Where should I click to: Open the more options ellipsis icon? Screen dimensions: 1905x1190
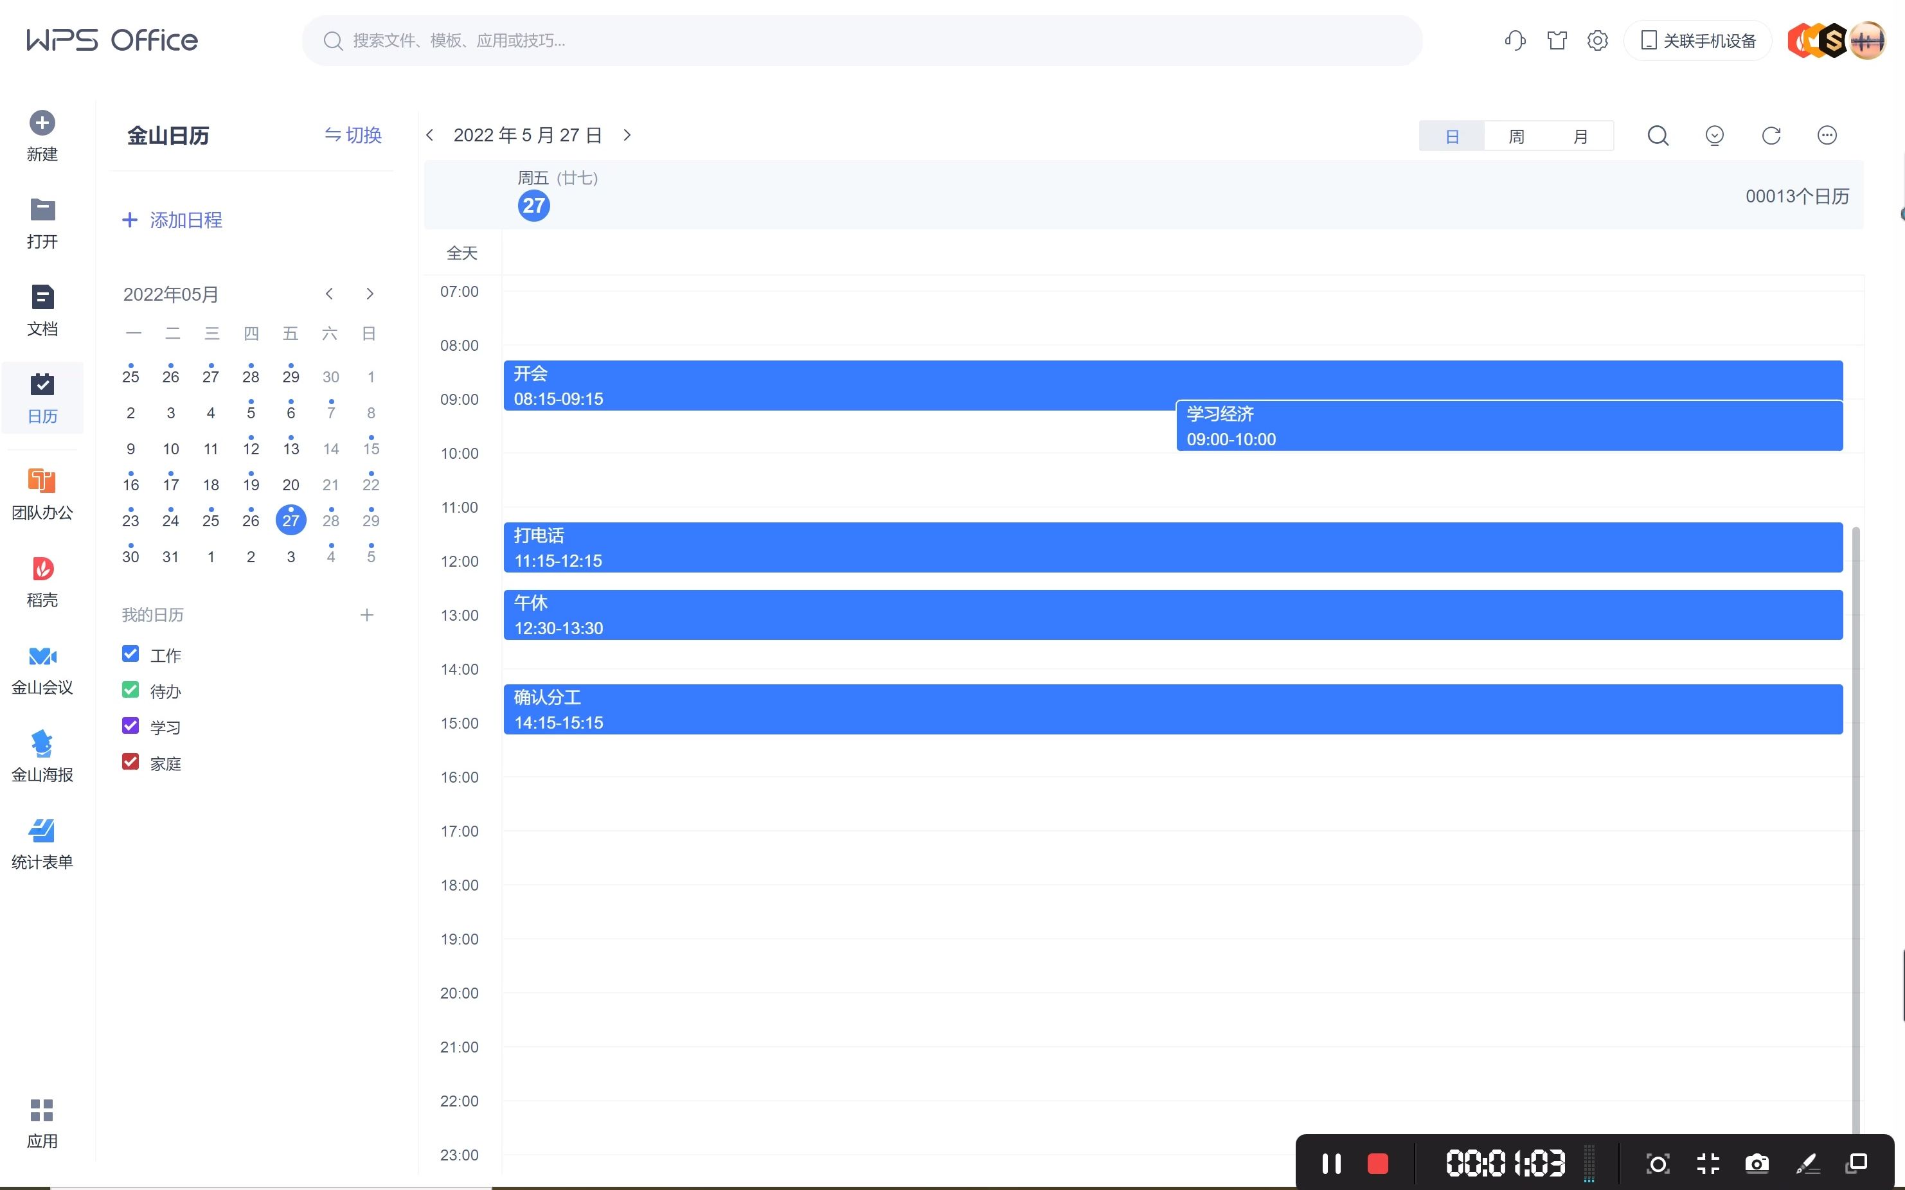pos(1827,136)
